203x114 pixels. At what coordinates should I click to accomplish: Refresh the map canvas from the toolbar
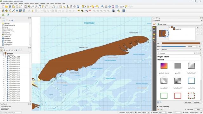pyautogui.click(x=78, y=7)
